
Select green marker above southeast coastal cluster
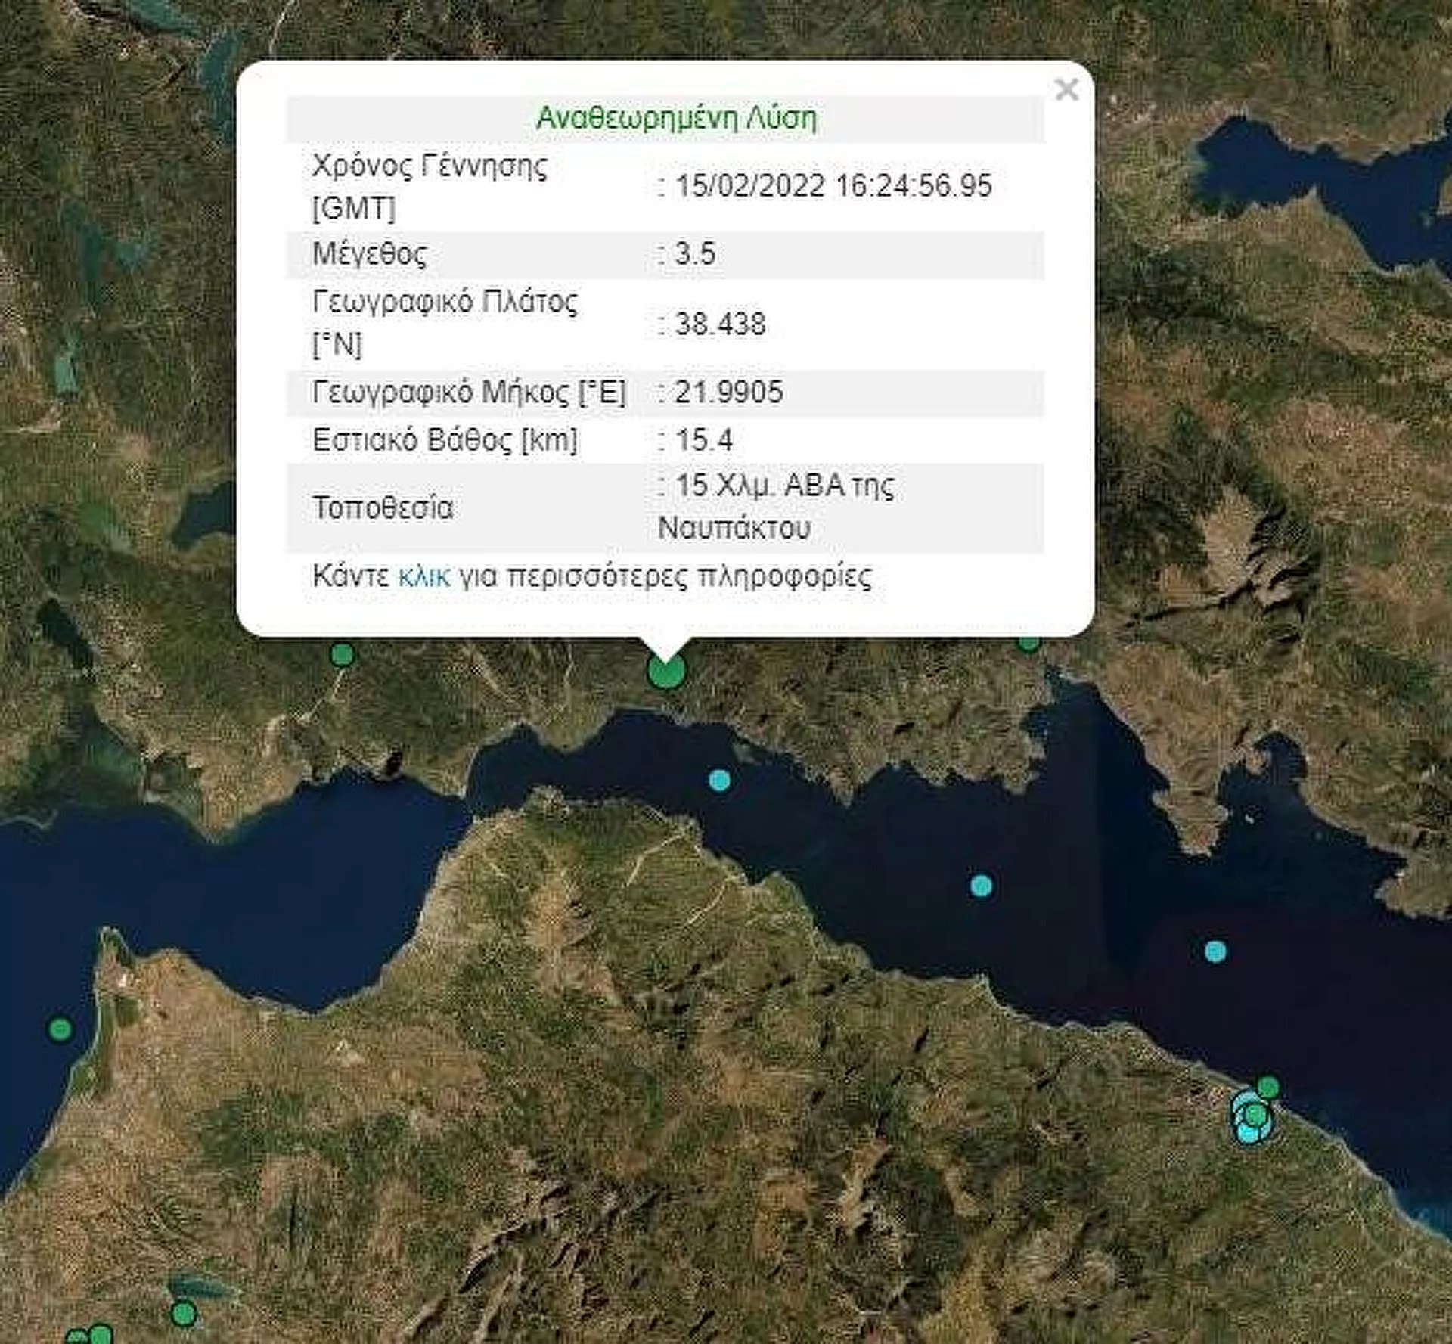click(x=1268, y=1088)
